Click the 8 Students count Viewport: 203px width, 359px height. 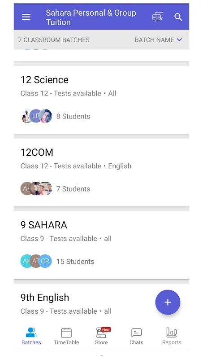[73, 116]
